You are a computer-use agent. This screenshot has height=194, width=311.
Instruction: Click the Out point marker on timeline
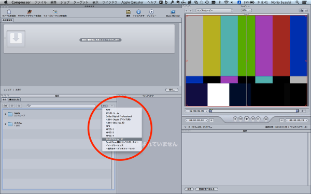[x=297, y=111]
